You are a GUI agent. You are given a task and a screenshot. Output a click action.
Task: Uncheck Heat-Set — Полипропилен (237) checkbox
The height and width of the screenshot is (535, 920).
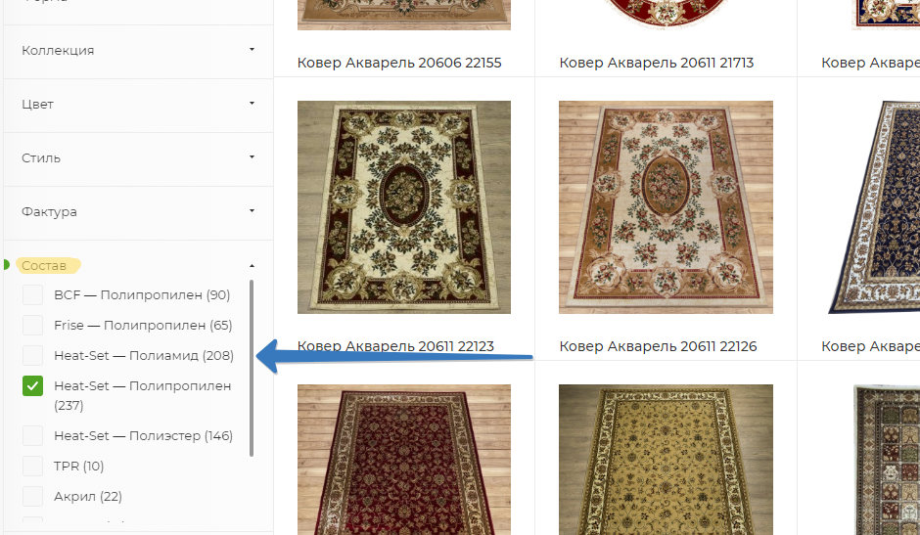(33, 386)
